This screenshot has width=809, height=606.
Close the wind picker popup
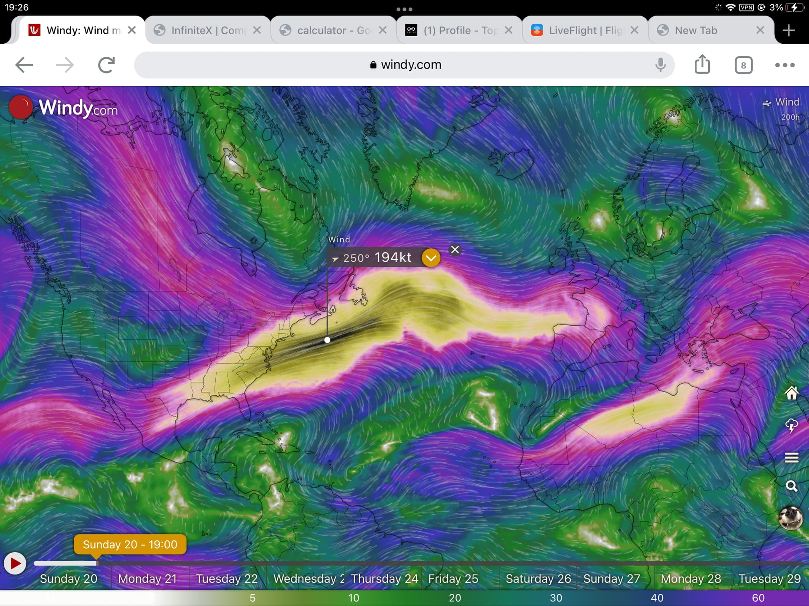(455, 250)
